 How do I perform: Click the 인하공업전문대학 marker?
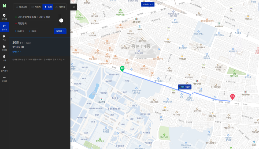coord(106,128)
